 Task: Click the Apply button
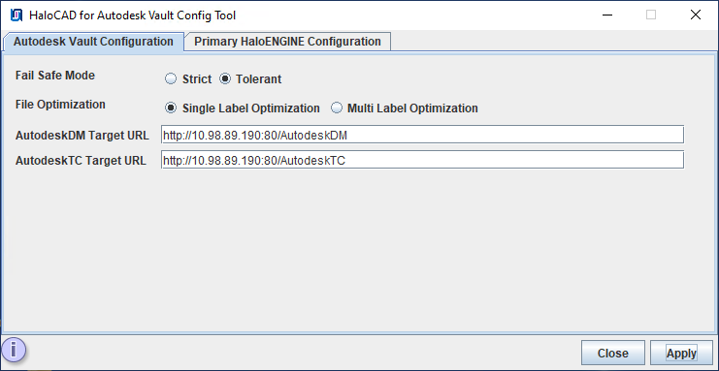(x=681, y=354)
